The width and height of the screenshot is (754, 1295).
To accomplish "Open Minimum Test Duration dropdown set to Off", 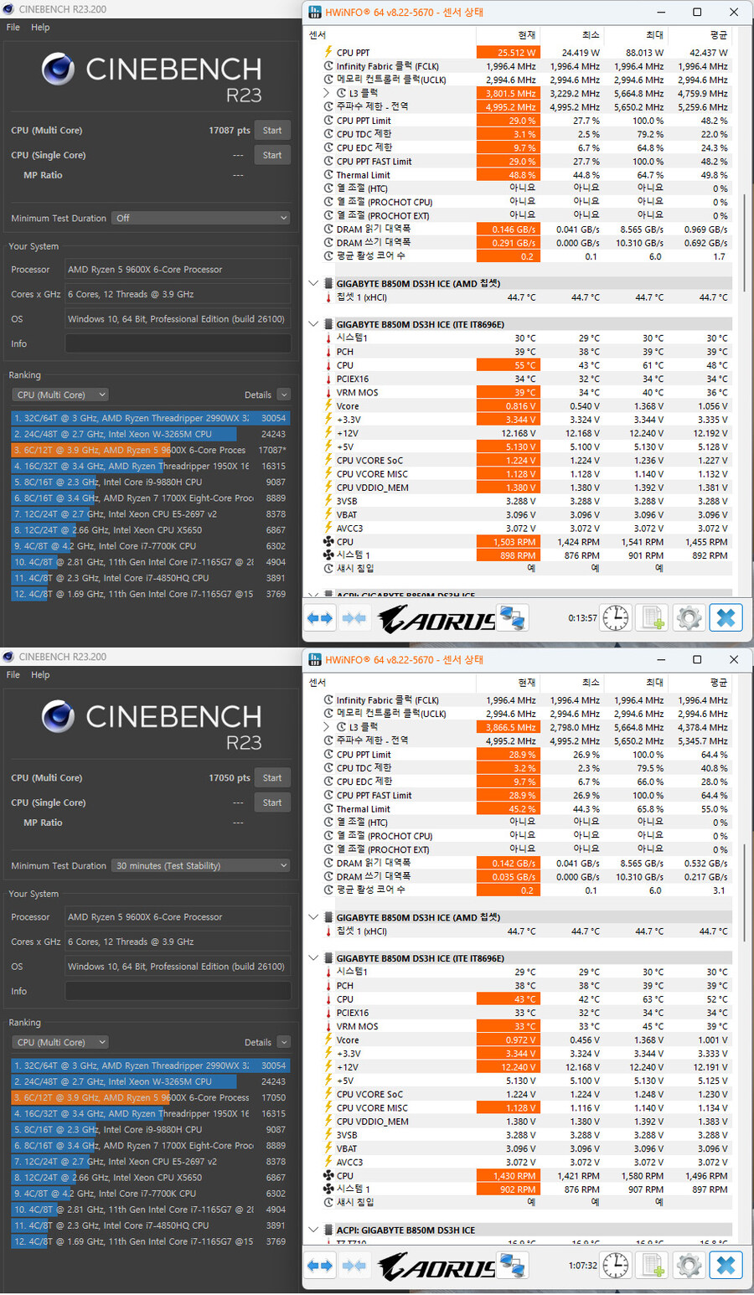I will click(x=201, y=218).
